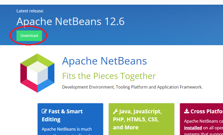Screen dimensions: 223x135
Task: Select the 'Apache NetBeans 12.6' release heading
Action: [70, 21]
